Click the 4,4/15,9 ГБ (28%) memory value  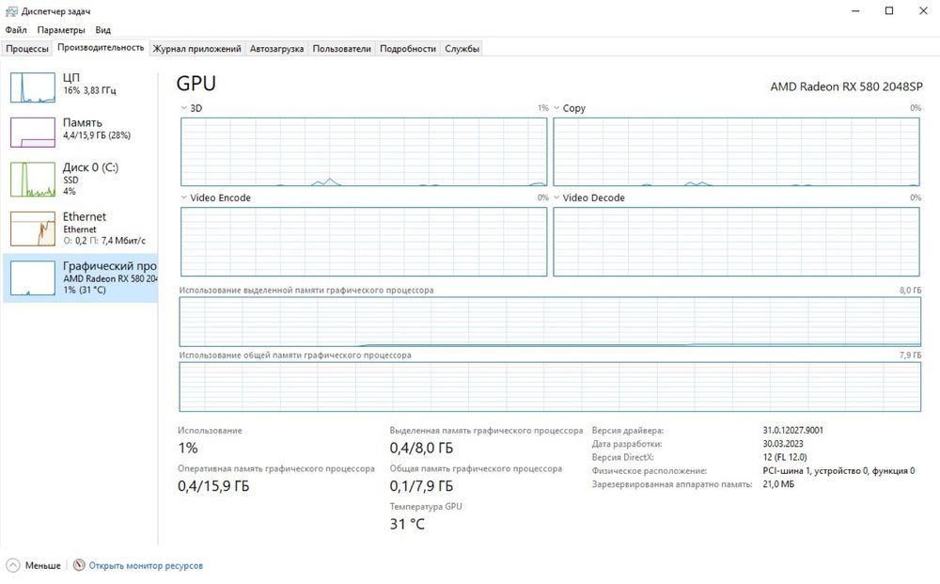click(97, 135)
